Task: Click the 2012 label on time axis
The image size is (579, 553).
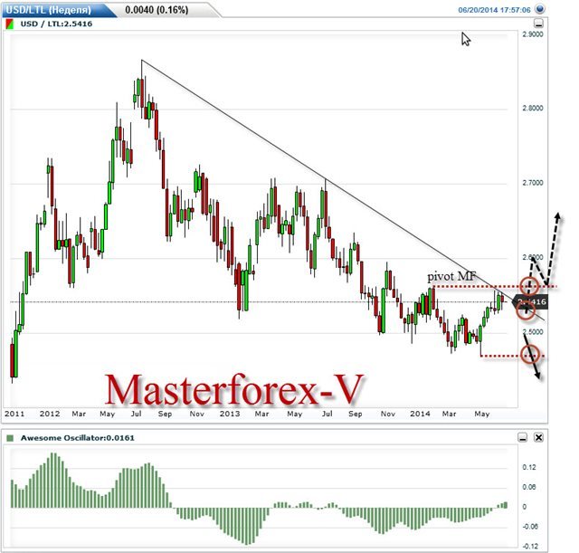Action: (50, 414)
